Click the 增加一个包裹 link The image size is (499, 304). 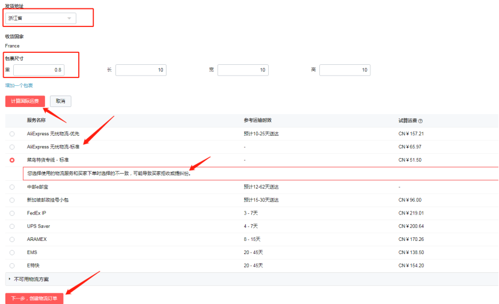[x=19, y=85]
